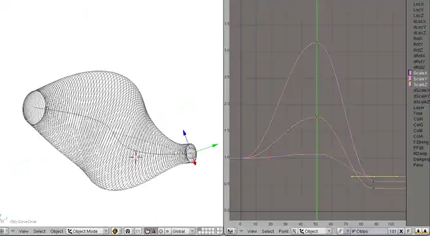Open Point menu in IPO editor header
The height and width of the screenshot is (236, 430).
pos(284,231)
